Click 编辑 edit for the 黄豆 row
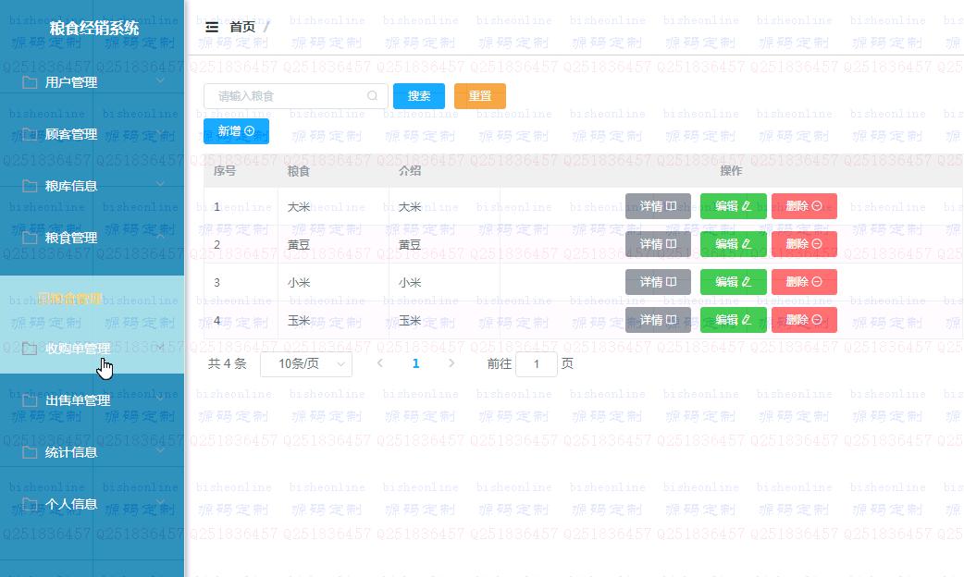This screenshot has width=964, height=577. click(x=734, y=244)
